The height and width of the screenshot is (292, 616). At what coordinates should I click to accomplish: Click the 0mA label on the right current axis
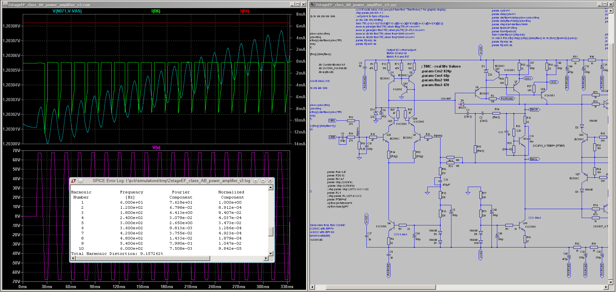301,61
